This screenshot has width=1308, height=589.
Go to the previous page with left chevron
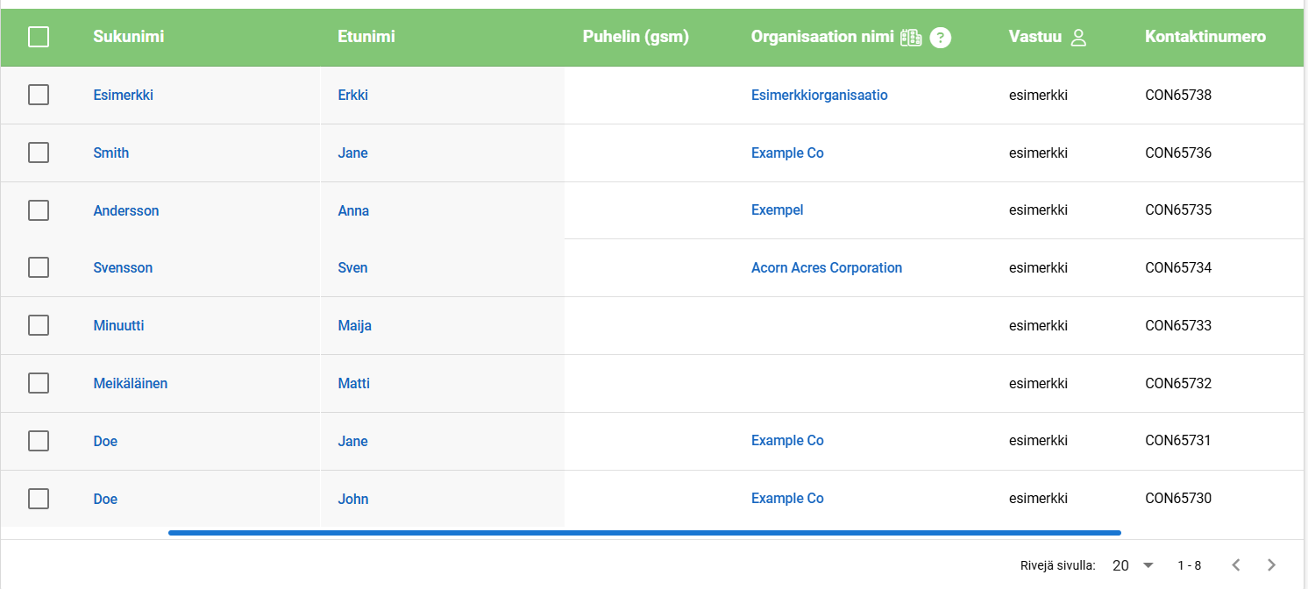(1236, 565)
